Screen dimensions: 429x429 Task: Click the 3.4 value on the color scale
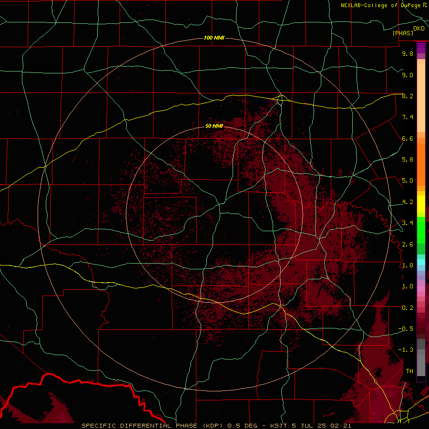pyautogui.click(x=408, y=223)
